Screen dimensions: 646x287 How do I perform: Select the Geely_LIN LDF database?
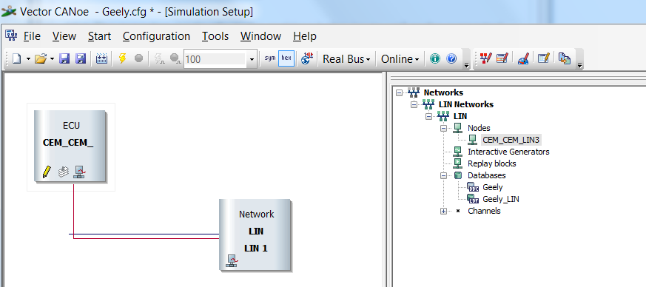[501, 199]
